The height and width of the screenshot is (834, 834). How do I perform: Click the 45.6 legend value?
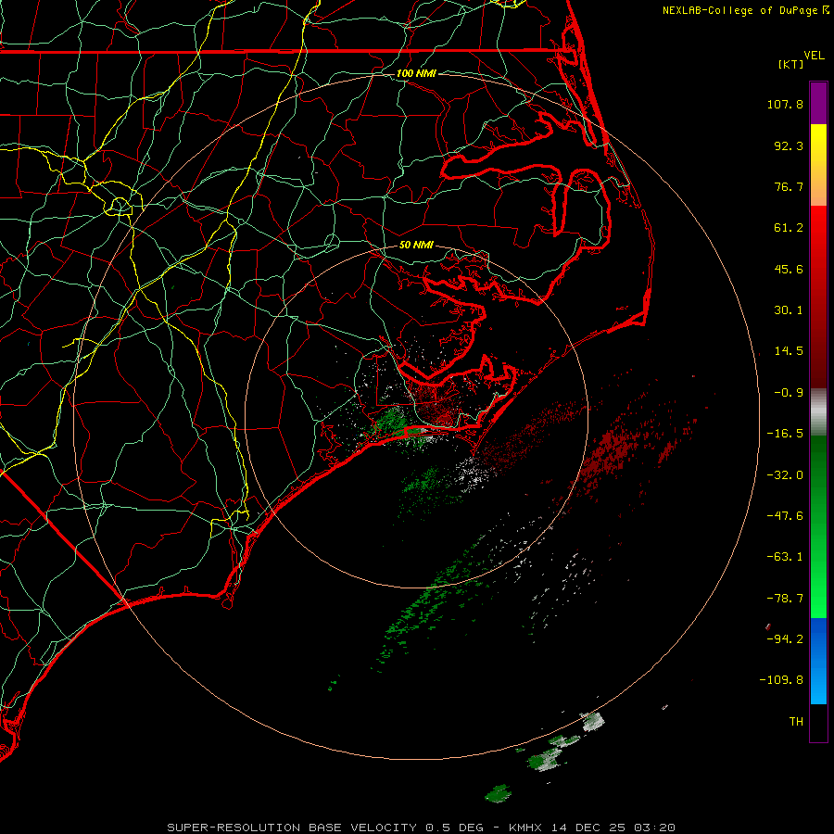coord(789,269)
